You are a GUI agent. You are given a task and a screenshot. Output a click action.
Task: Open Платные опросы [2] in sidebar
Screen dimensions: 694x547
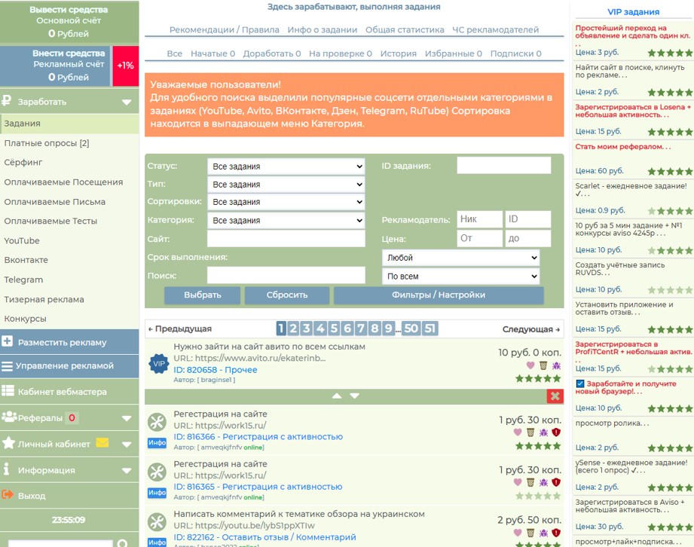click(47, 143)
